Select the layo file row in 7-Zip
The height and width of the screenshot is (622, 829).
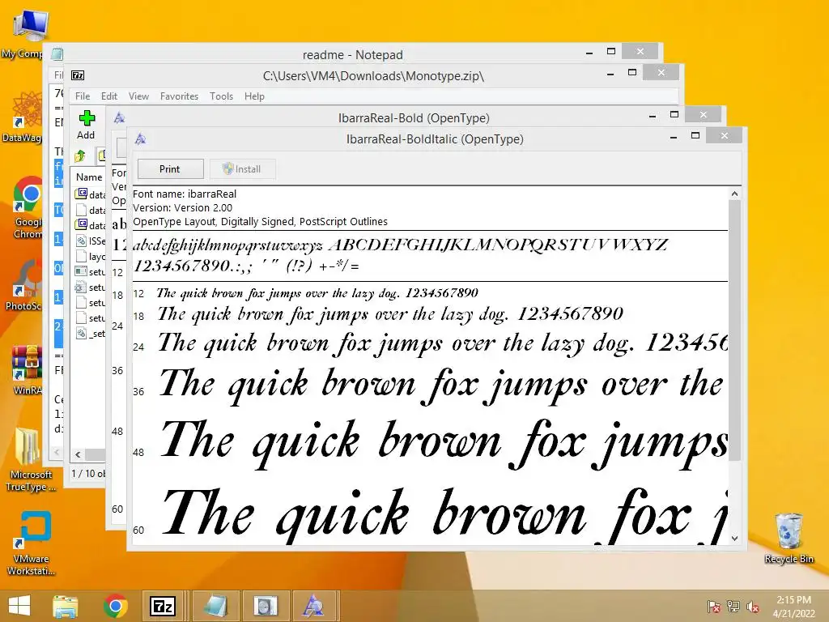pos(90,257)
